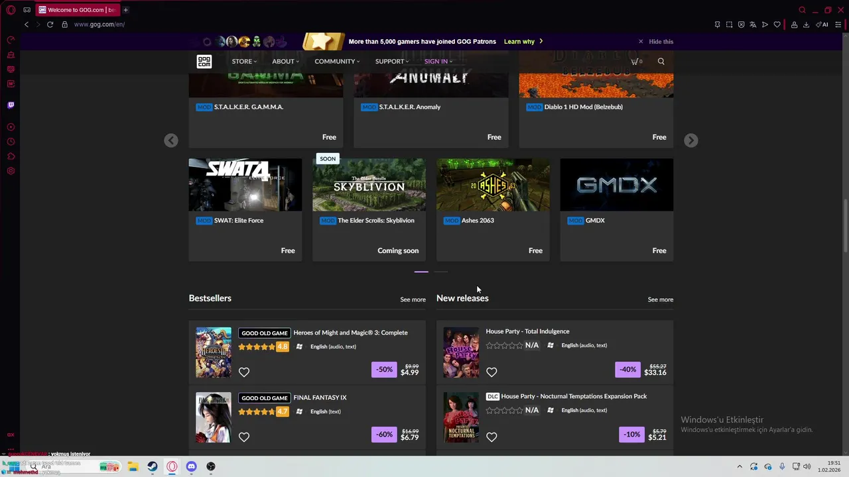
Task: Open FINAL FANTASY IX cover image
Action: 214,417
